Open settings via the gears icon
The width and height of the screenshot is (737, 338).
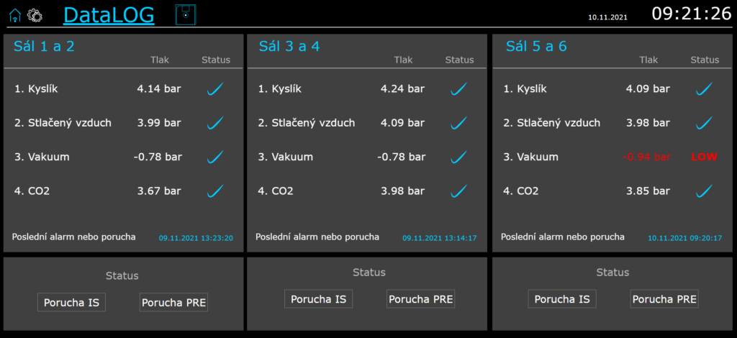[35, 14]
